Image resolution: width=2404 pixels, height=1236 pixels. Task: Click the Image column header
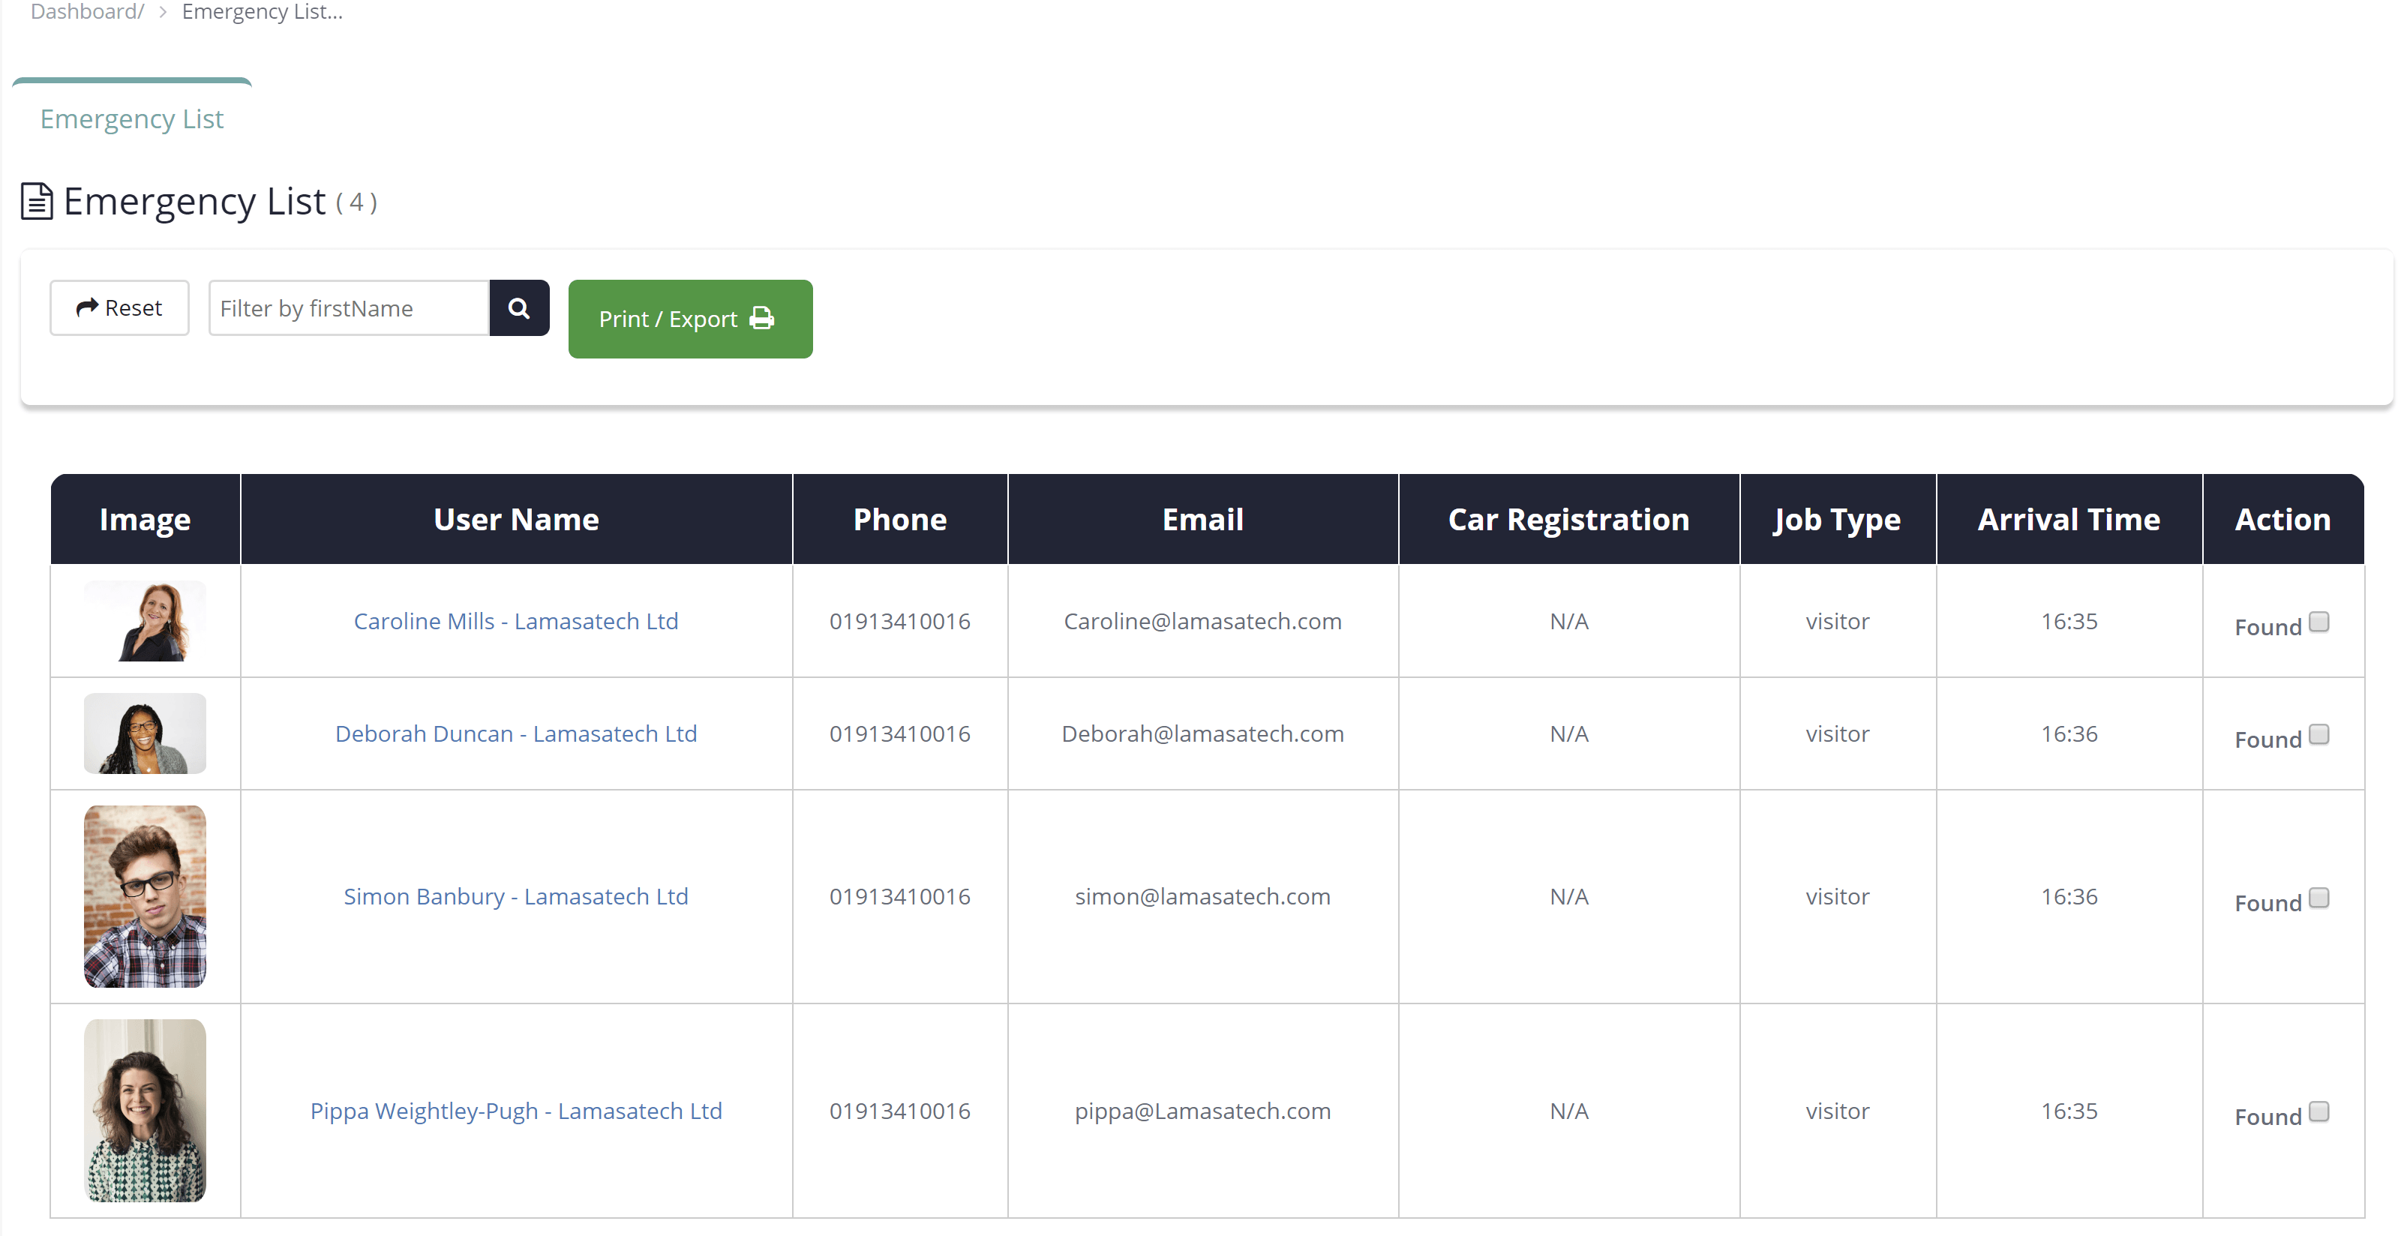[x=145, y=520]
